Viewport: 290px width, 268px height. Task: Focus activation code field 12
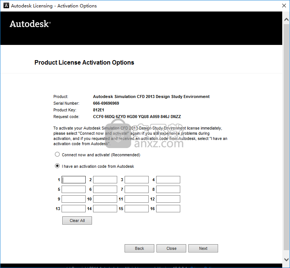168,199
